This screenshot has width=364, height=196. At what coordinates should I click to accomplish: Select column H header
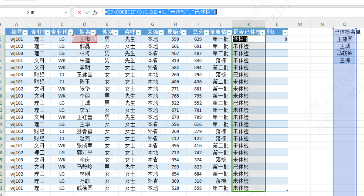point(175,24)
